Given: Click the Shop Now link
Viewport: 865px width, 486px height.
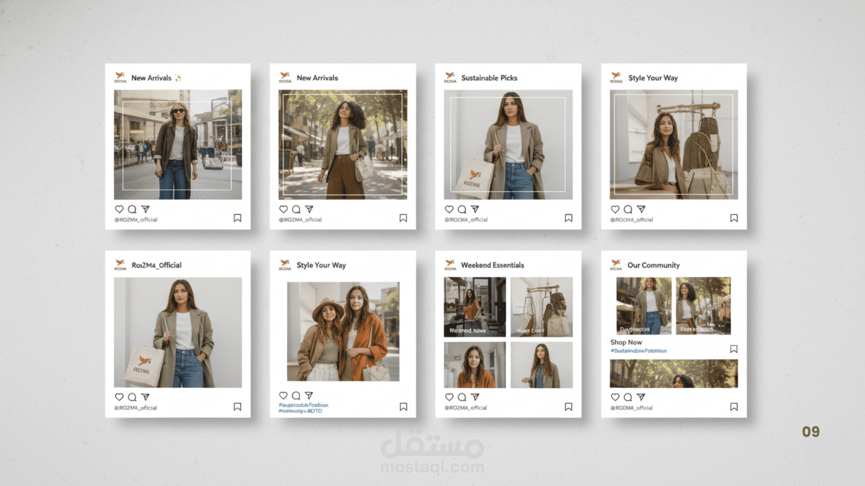Looking at the screenshot, I should [x=626, y=342].
